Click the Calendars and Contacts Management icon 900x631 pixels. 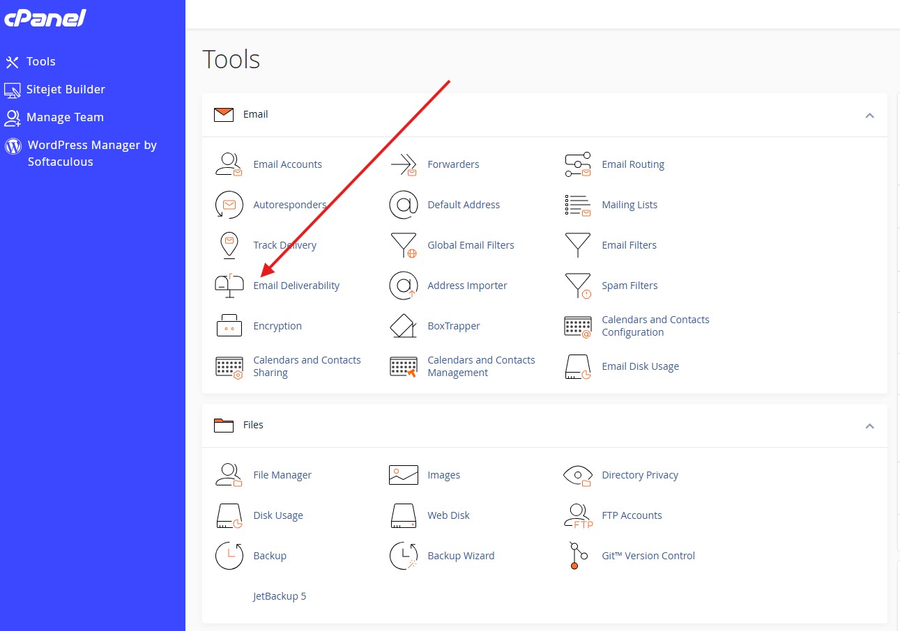coord(403,366)
